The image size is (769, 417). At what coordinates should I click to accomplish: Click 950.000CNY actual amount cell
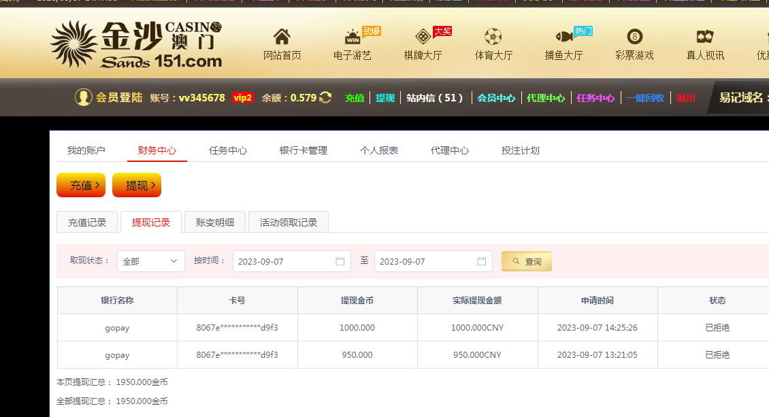coord(478,355)
